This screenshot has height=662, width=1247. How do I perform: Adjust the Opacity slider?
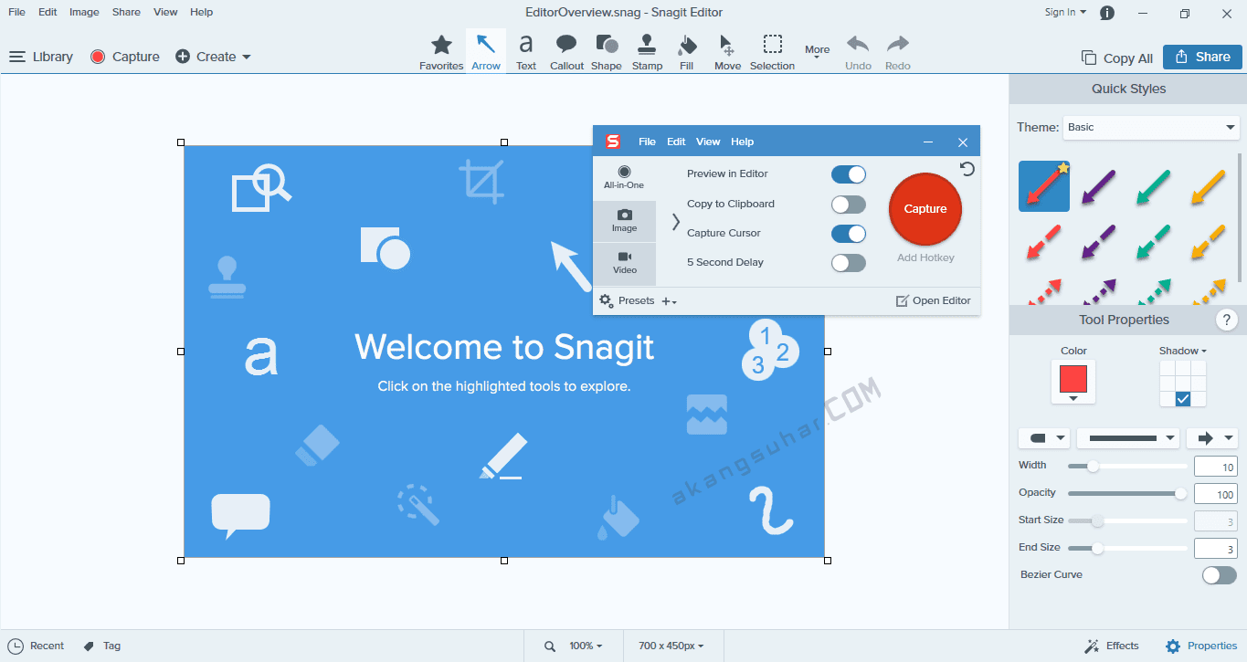click(1127, 494)
